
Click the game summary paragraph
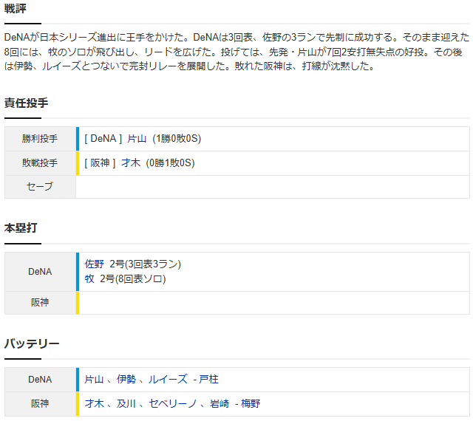pos(236,52)
